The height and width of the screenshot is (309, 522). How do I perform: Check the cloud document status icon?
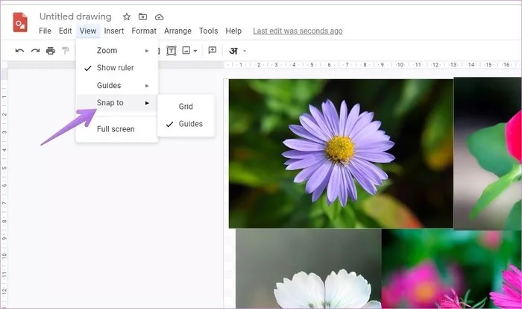coord(159,17)
